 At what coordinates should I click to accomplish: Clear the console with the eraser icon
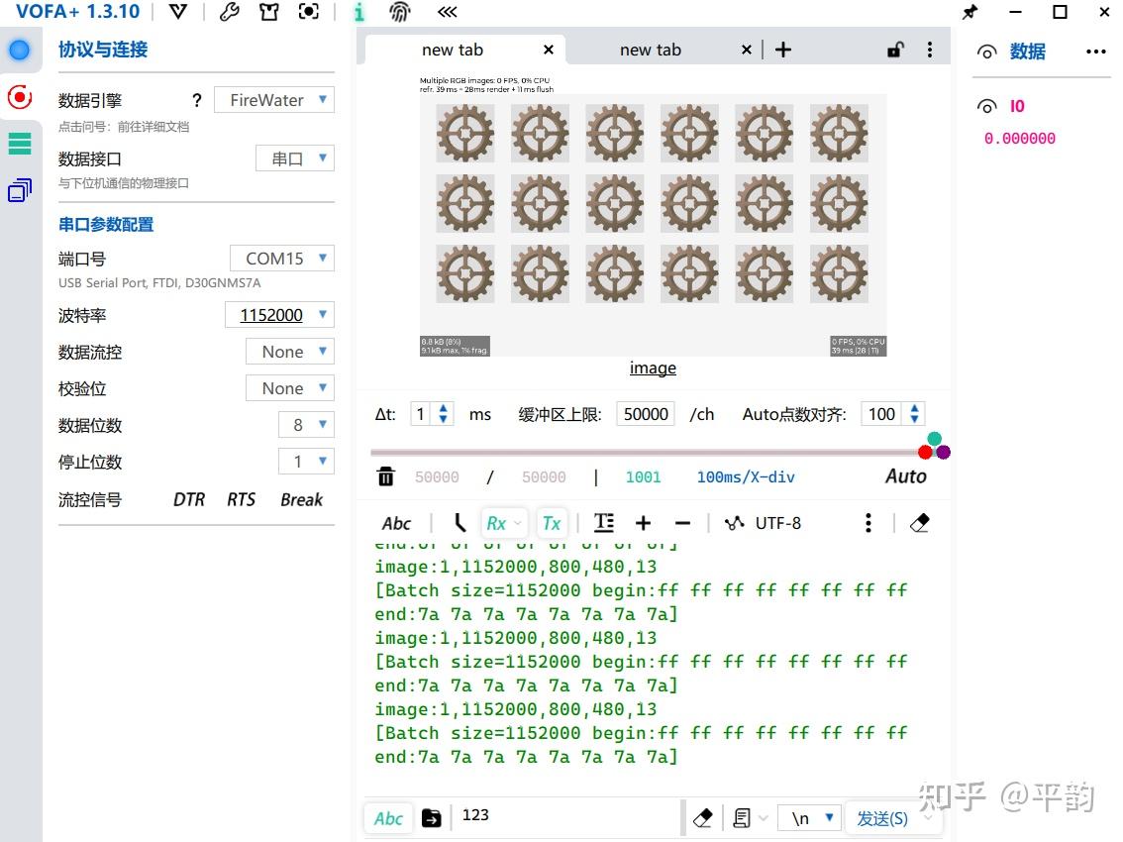point(919,522)
